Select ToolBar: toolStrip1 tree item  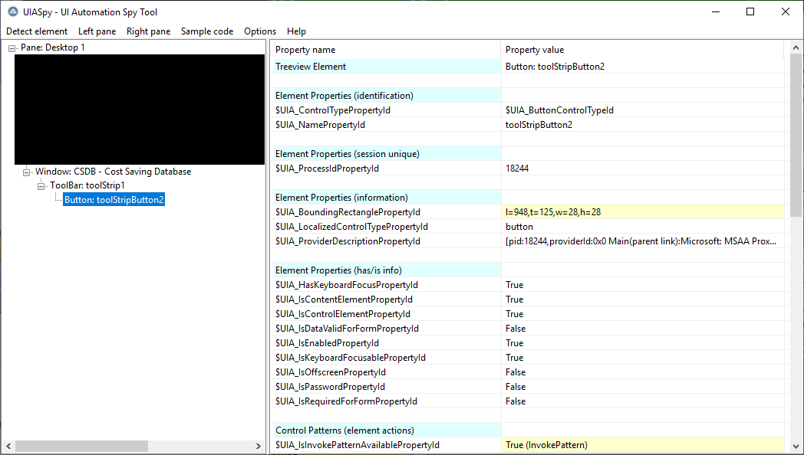coord(87,185)
